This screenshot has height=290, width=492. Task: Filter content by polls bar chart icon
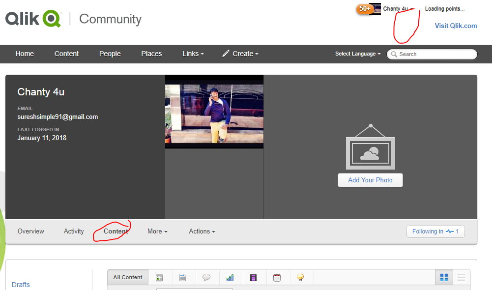(x=230, y=277)
